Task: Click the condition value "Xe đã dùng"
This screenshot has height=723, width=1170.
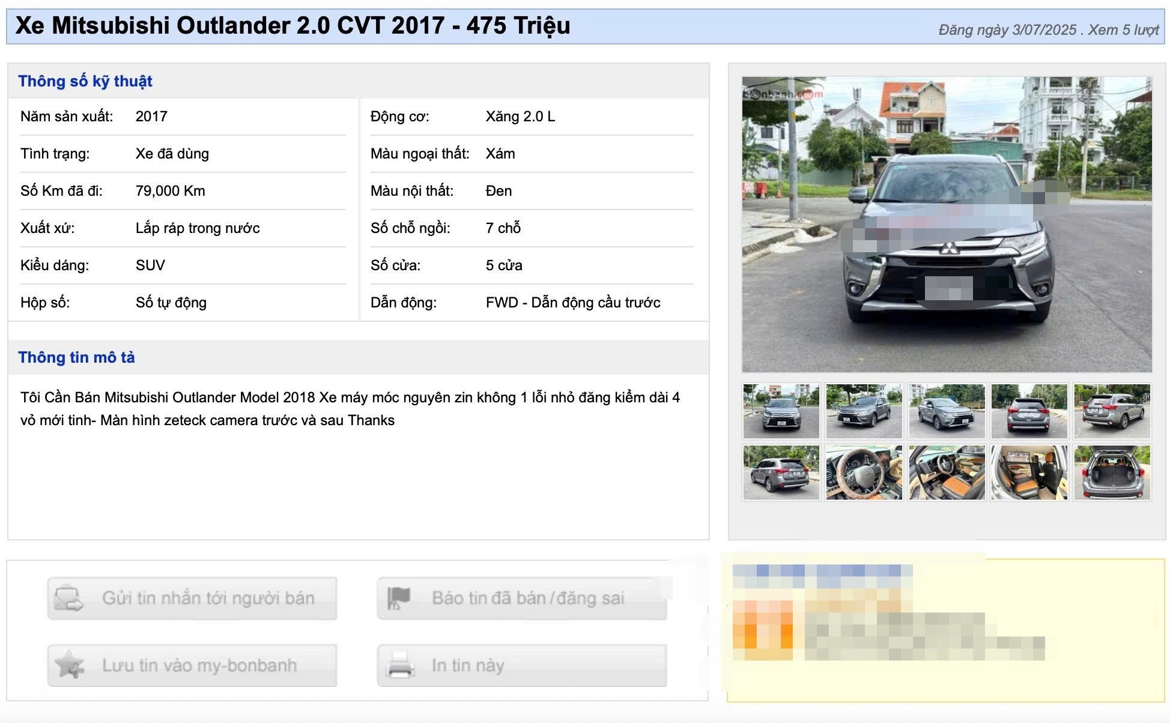Action: coord(172,154)
